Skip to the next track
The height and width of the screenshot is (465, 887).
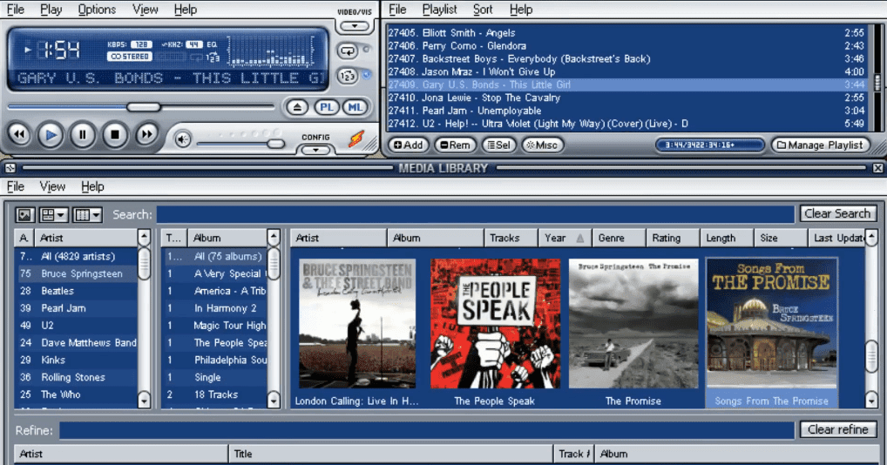(x=146, y=134)
